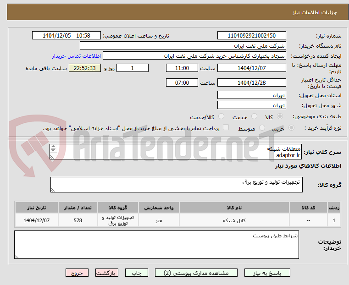Click the گروه کالا text area
This screenshot has height=285, width=349.
tap(176, 185)
